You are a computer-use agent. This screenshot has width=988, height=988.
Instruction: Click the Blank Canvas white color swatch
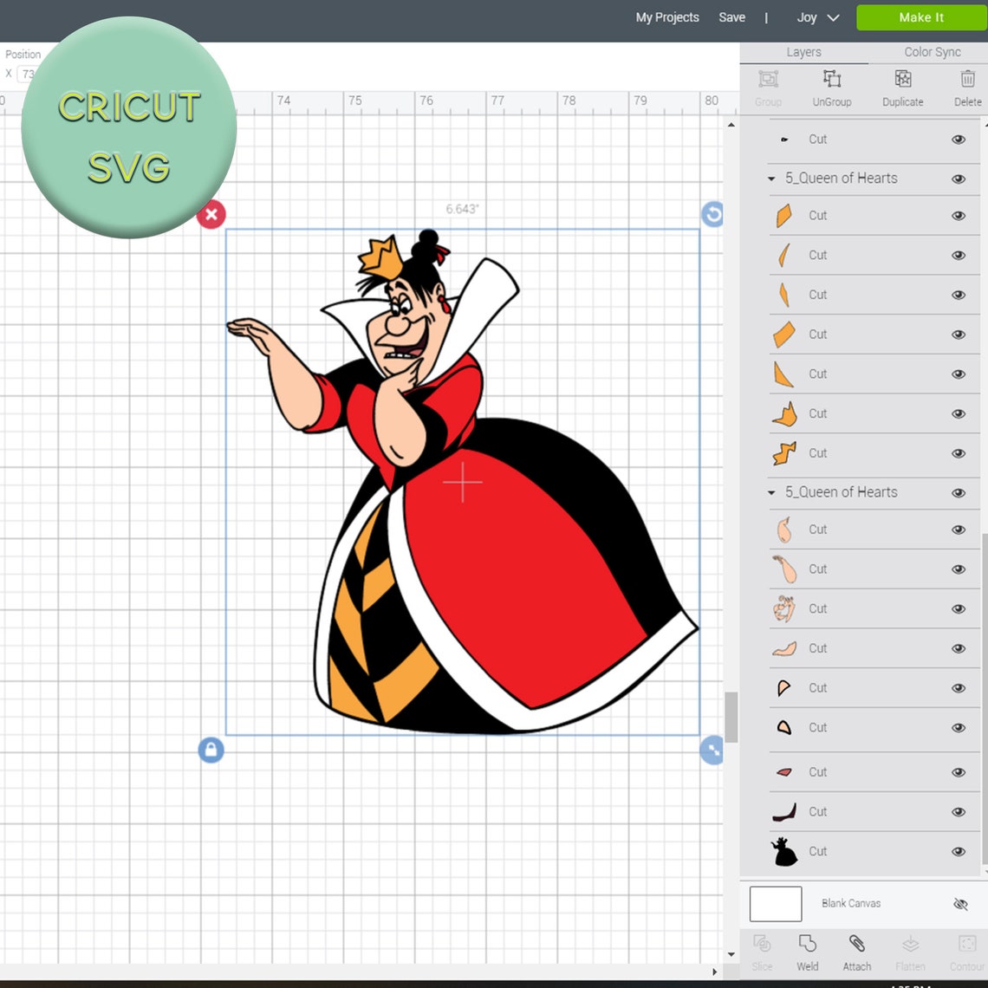point(776,904)
